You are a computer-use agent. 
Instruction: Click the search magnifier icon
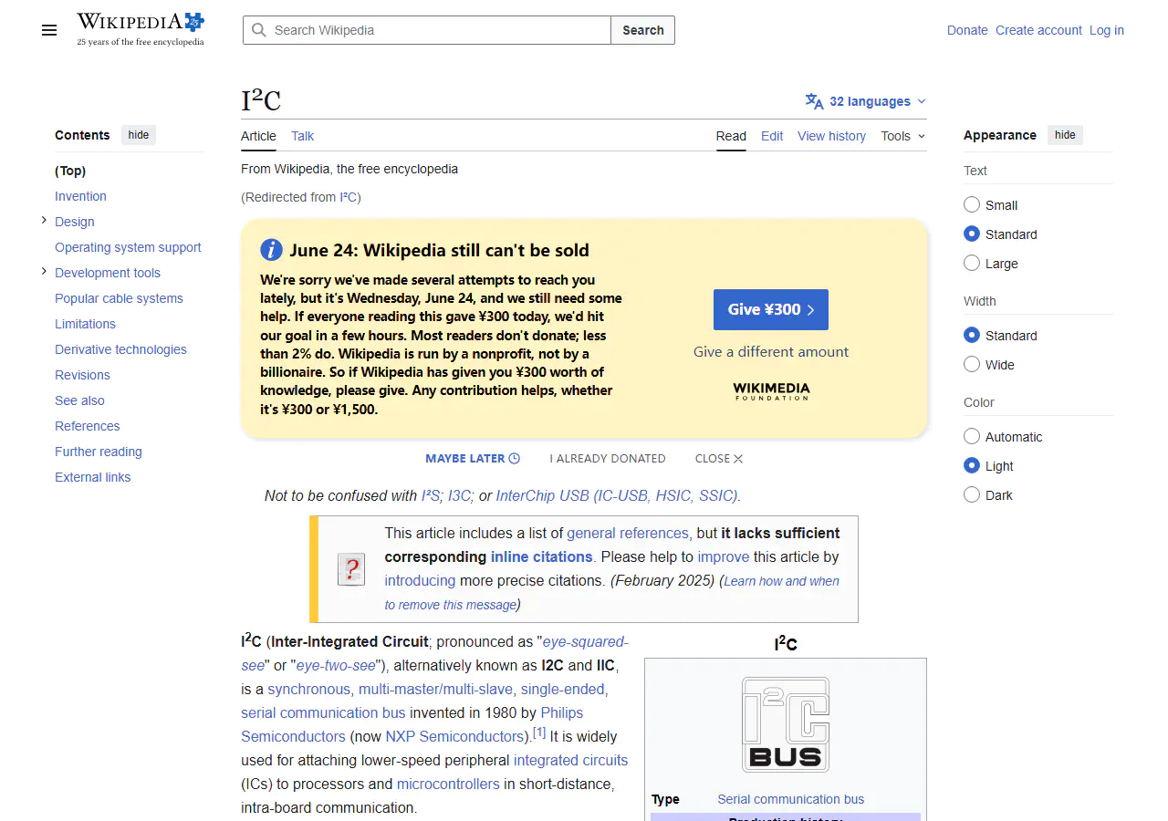[x=260, y=30]
